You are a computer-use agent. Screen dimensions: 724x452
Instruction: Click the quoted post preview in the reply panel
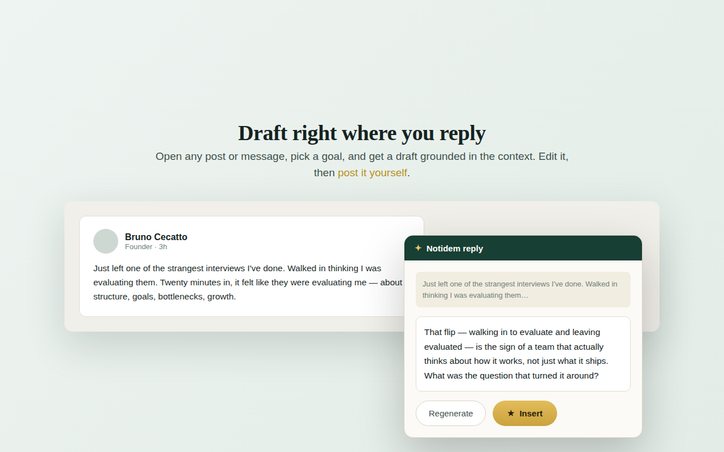pos(523,289)
